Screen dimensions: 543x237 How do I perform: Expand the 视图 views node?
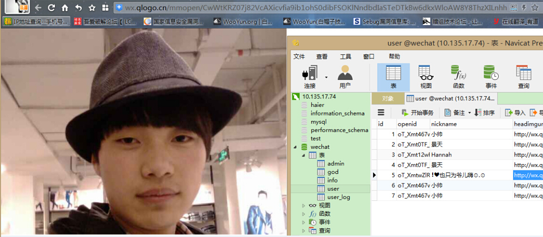pos(304,206)
